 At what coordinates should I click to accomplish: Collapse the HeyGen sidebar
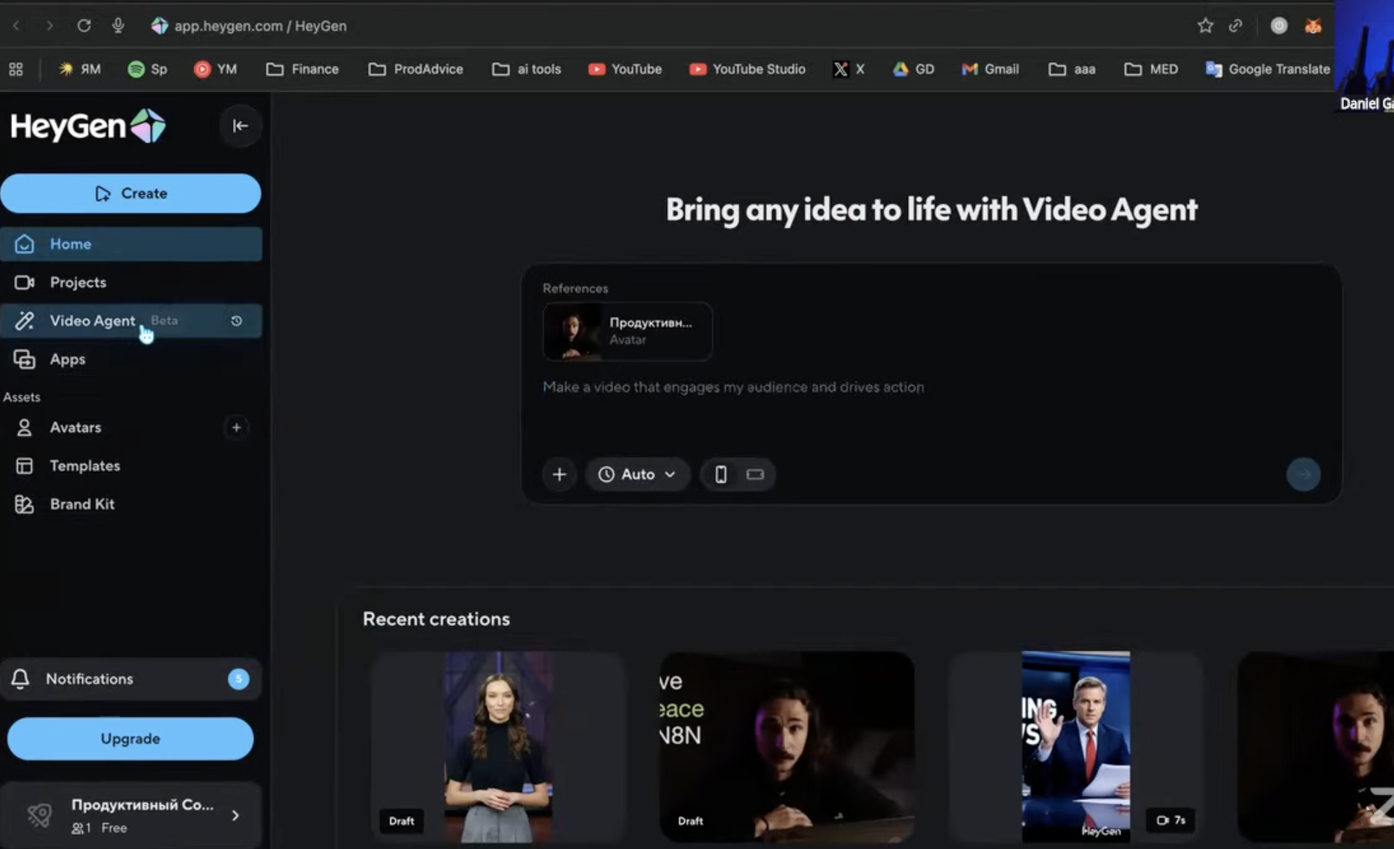point(240,125)
